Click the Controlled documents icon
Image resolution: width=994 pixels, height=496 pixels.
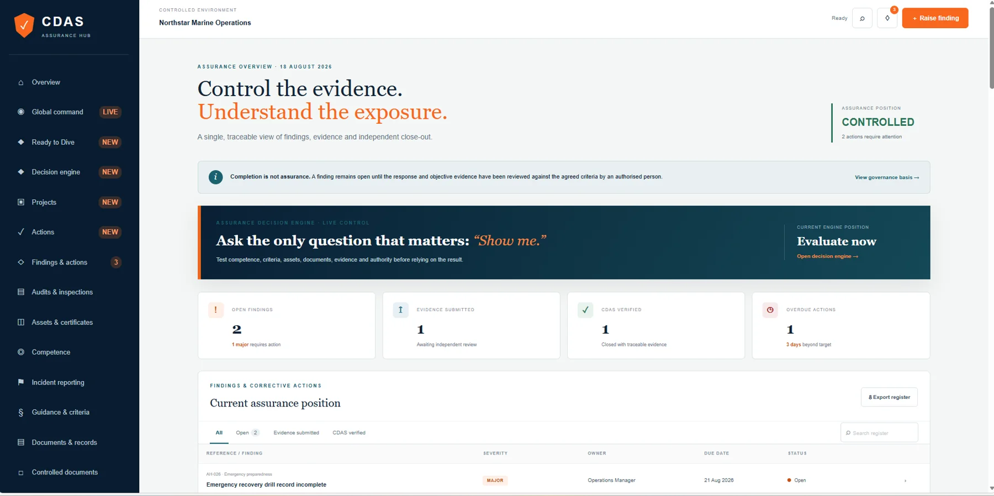coord(21,473)
